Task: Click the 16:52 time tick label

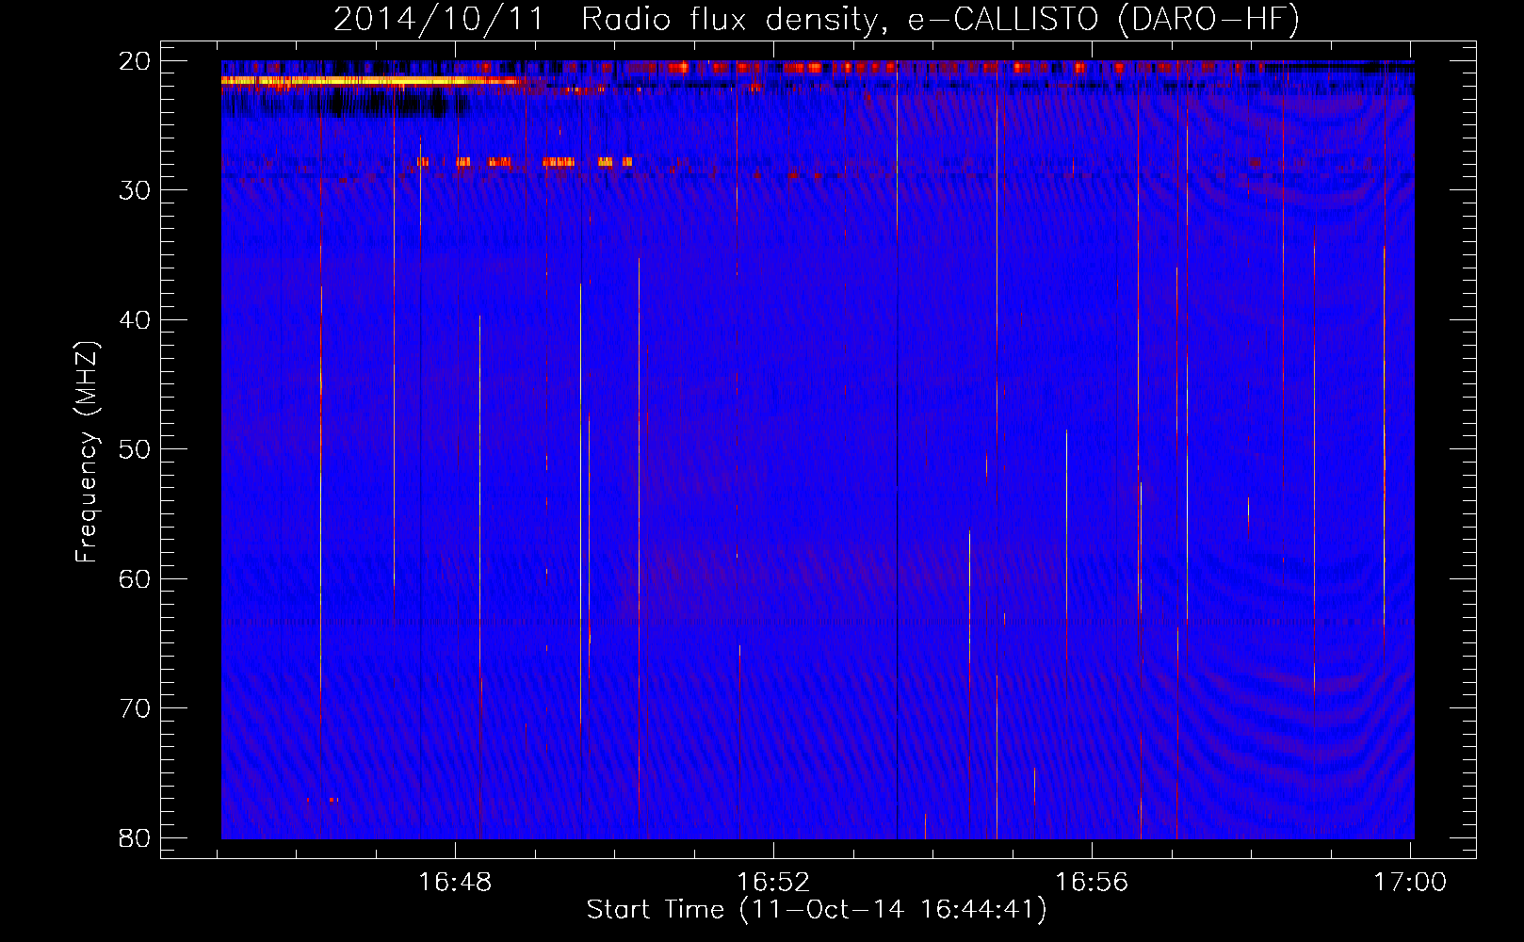Action: click(x=773, y=883)
